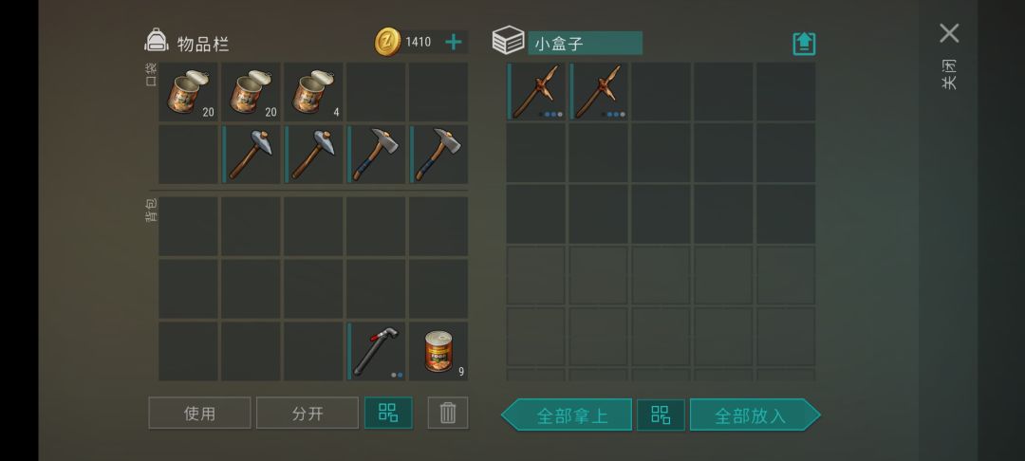Edit the 小盒子 name field
This screenshot has height=461, width=1025.
click(585, 43)
